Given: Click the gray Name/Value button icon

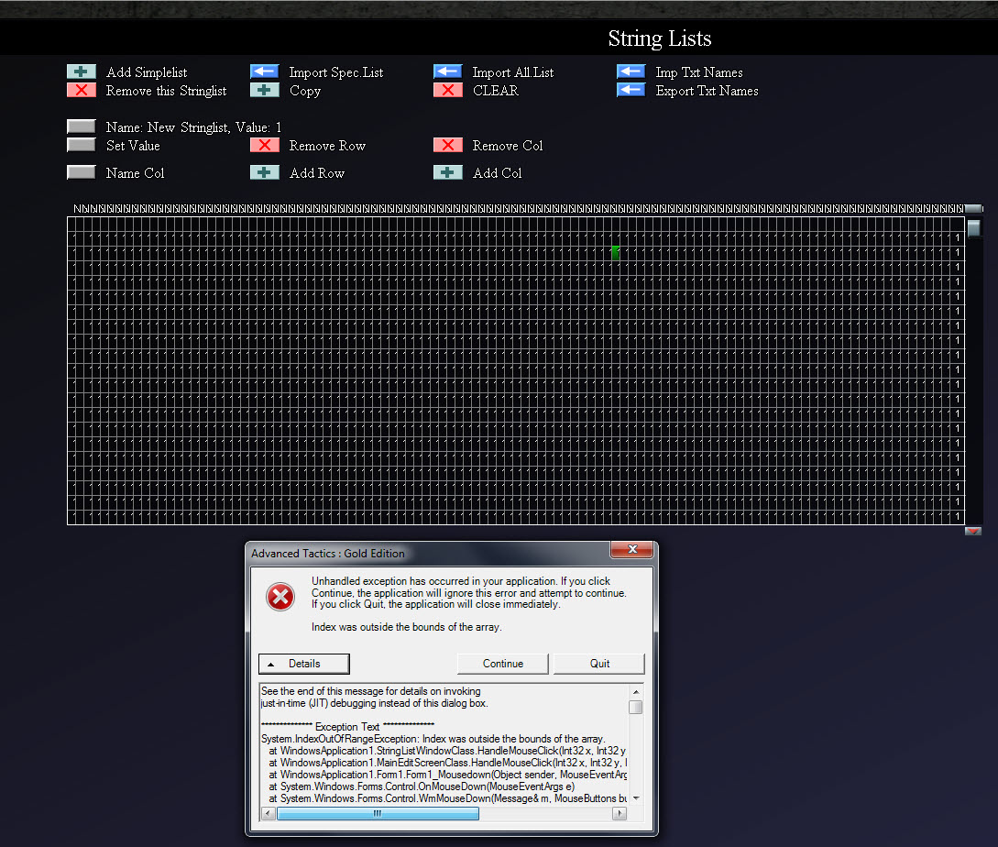Looking at the screenshot, I should pyautogui.click(x=82, y=126).
